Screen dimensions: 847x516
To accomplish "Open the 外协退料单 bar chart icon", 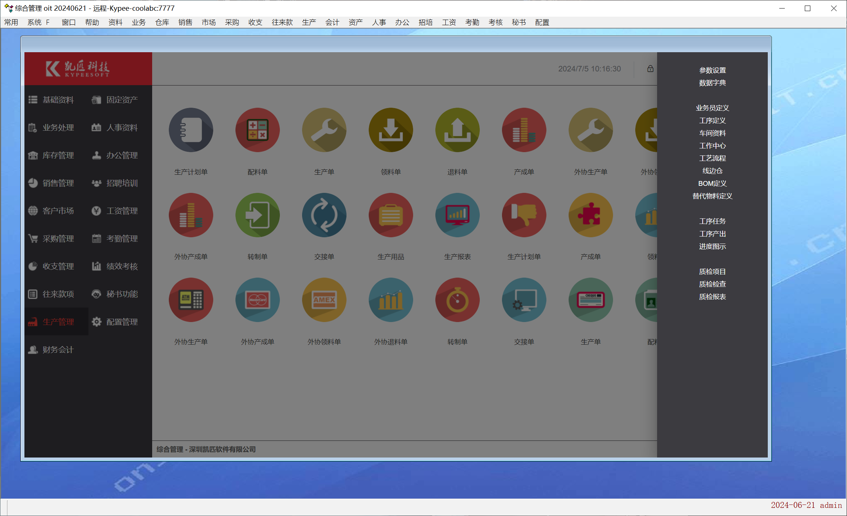I will pyautogui.click(x=391, y=300).
